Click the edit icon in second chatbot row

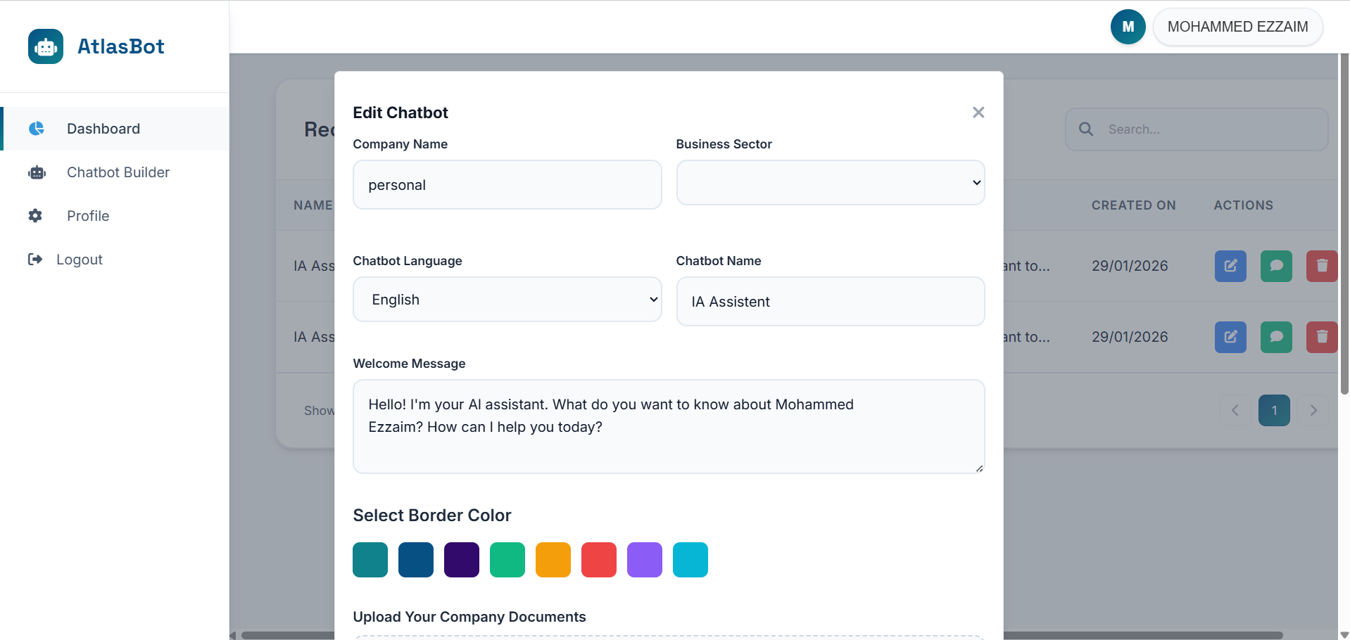click(x=1230, y=337)
